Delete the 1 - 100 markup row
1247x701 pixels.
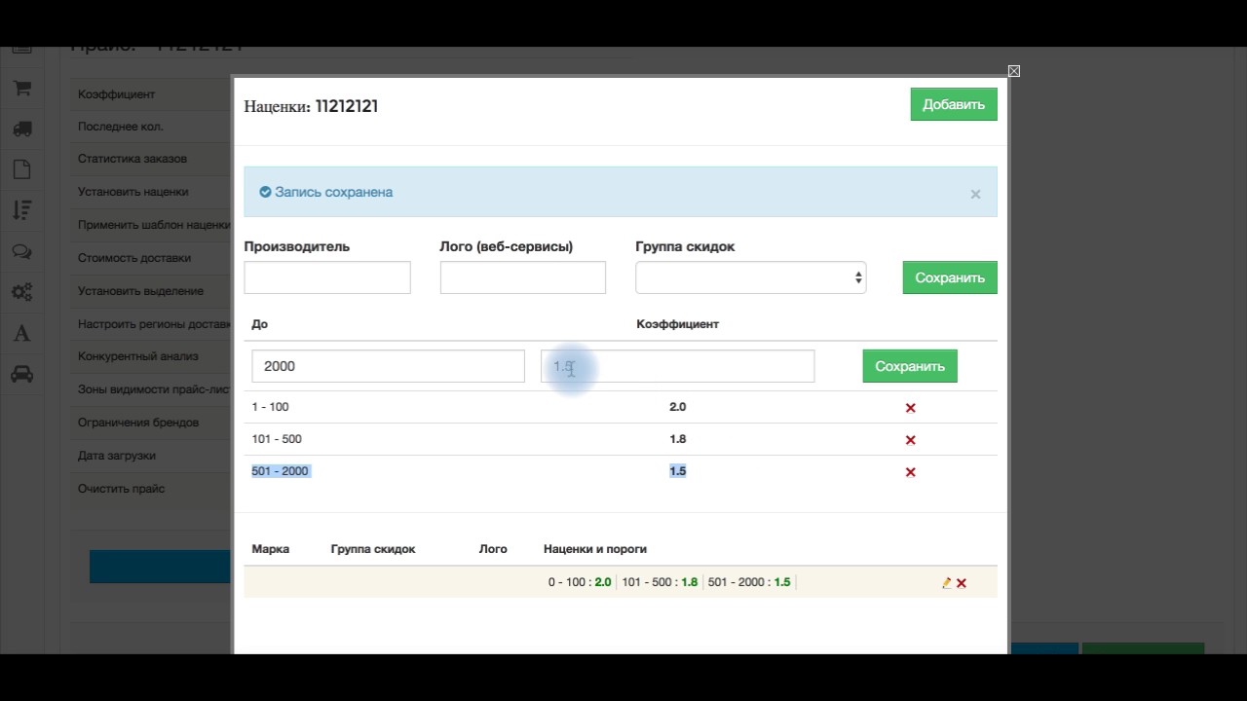click(911, 408)
